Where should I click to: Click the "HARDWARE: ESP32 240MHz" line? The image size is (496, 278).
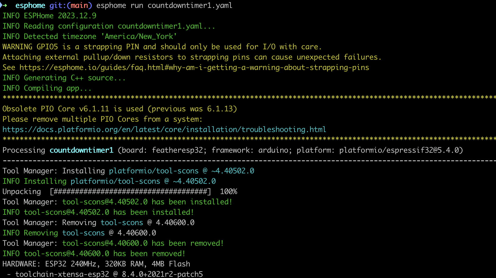pyautogui.click(x=96, y=264)
